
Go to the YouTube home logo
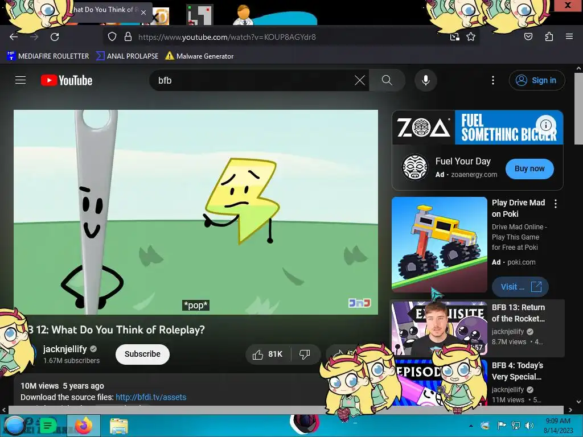(67, 80)
